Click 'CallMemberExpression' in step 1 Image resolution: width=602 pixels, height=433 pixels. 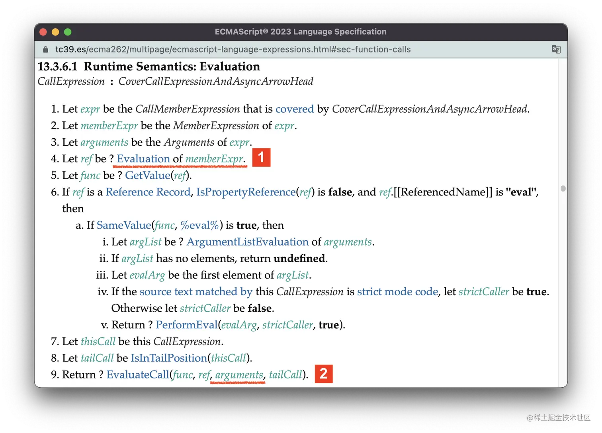click(188, 109)
